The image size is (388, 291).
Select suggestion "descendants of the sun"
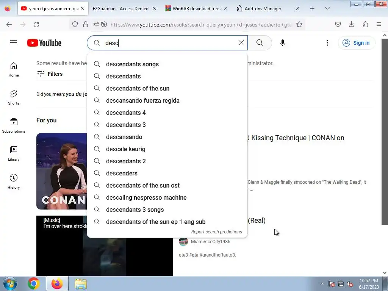[167, 88]
